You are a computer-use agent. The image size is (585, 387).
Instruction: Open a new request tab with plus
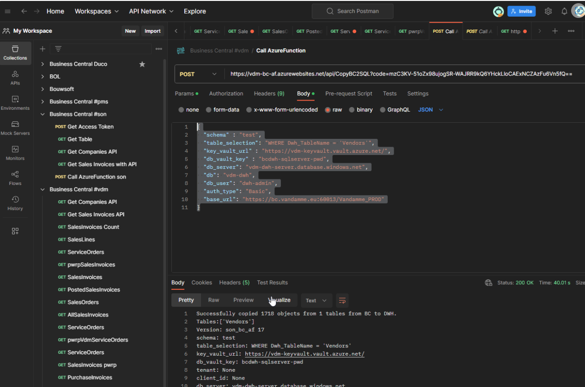(x=555, y=31)
